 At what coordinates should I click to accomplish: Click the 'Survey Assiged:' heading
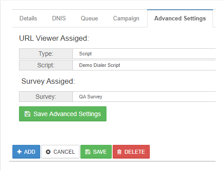coord(48,81)
